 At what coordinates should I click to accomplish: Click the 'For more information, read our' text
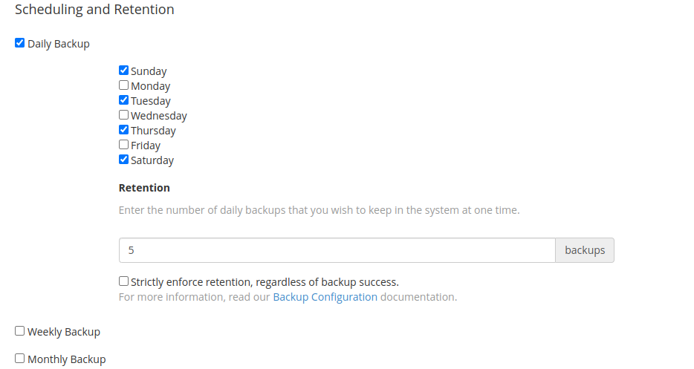[195, 297]
